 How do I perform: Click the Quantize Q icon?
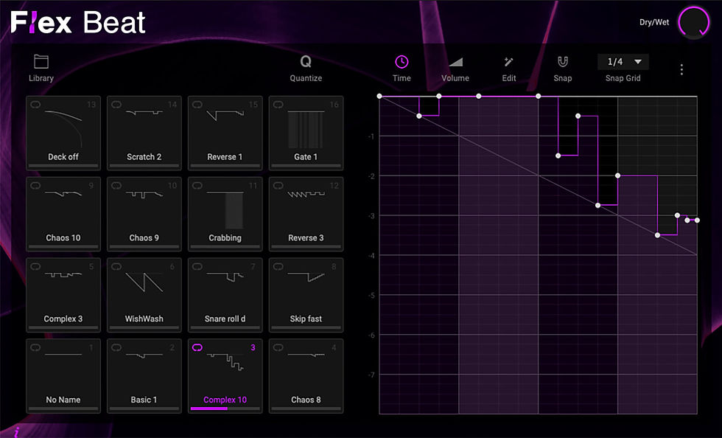[306, 61]
